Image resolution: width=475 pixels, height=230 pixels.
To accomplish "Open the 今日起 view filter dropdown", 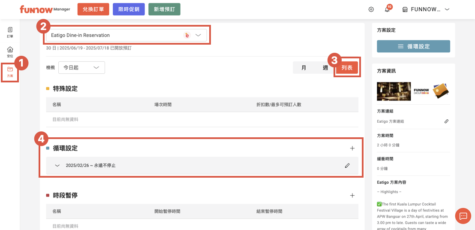I will (81, 67).
